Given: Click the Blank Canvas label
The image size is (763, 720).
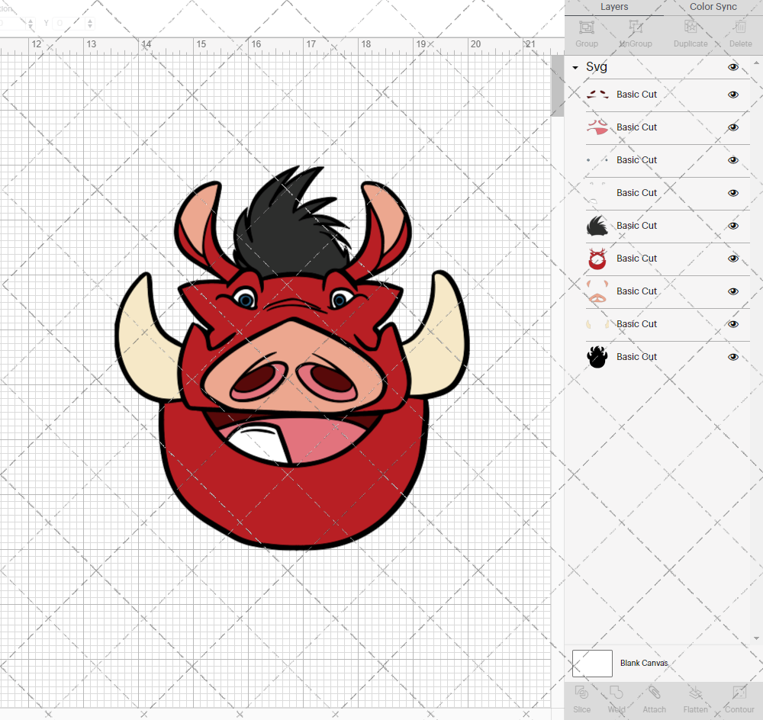Looking at the screenshot, I should pos(644,663).
